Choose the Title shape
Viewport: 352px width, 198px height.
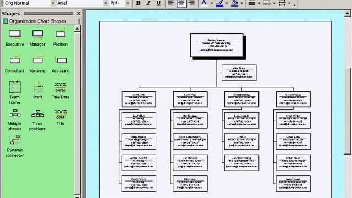tap(61, 117)
